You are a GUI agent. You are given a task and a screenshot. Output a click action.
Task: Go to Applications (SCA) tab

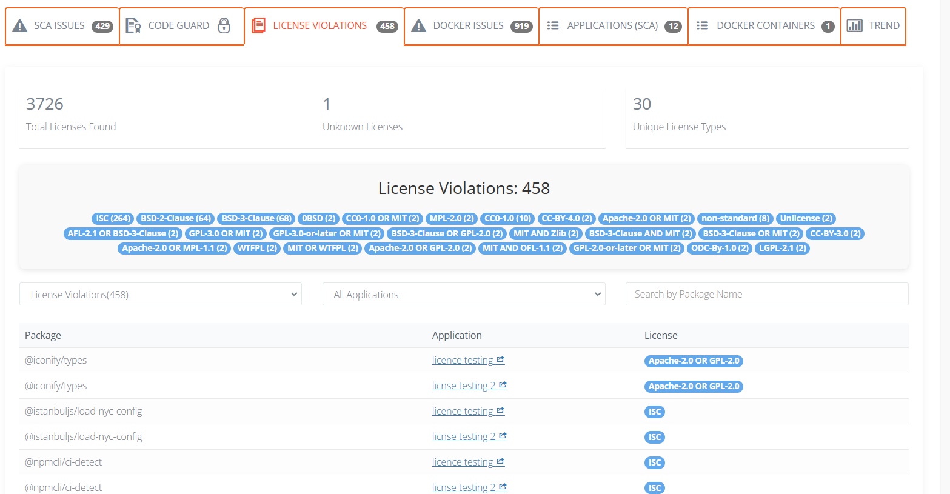pyautogui.click(x=613, y=26)
